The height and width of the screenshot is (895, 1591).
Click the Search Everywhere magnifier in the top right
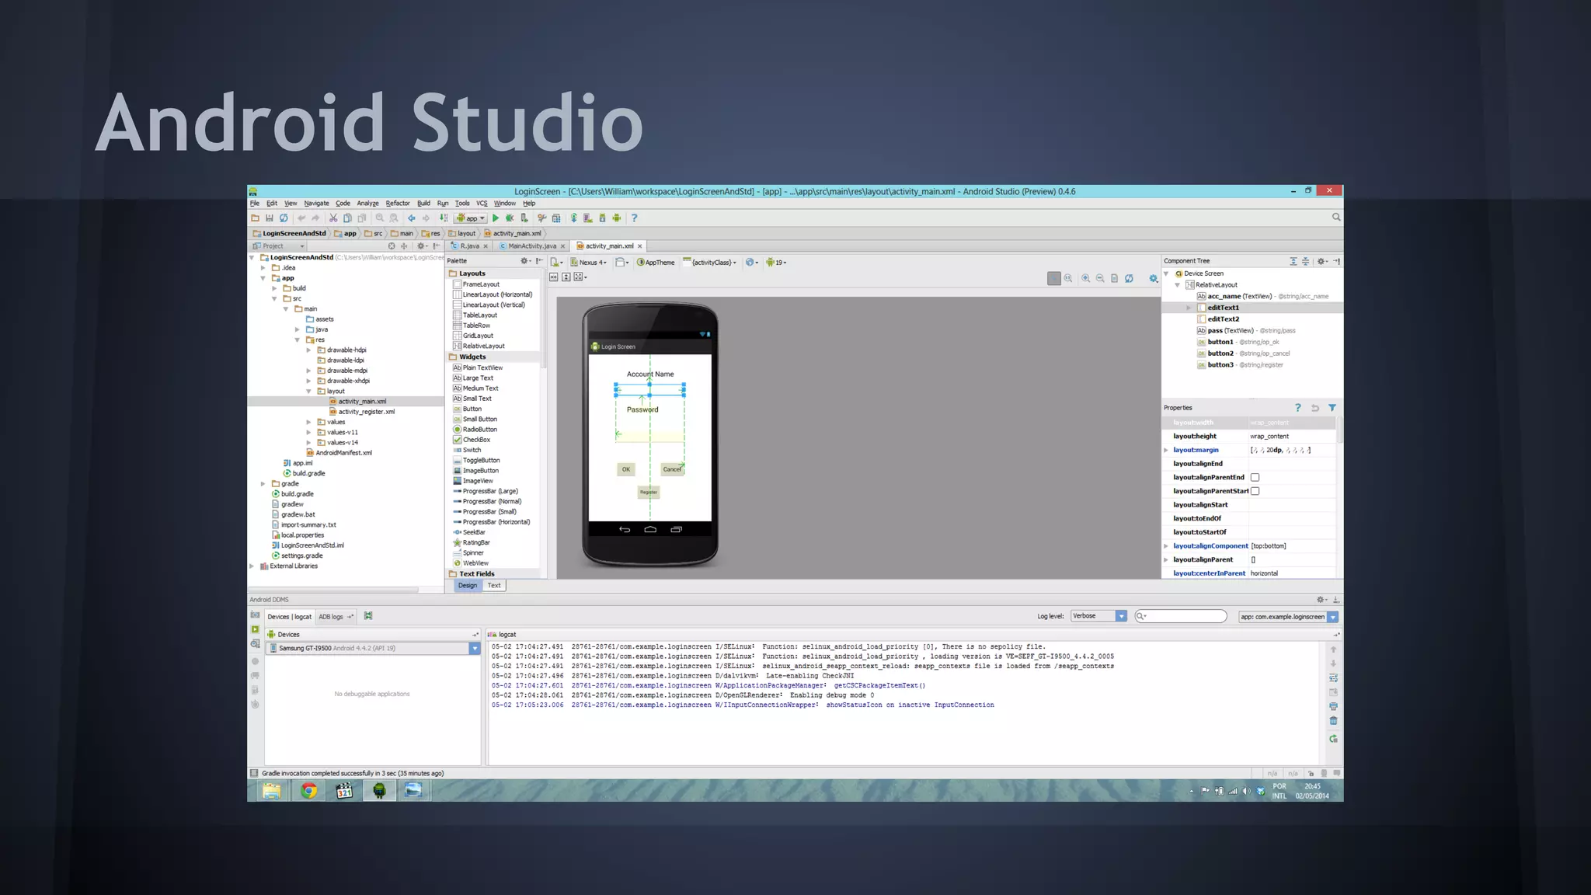coord(1336,218)
